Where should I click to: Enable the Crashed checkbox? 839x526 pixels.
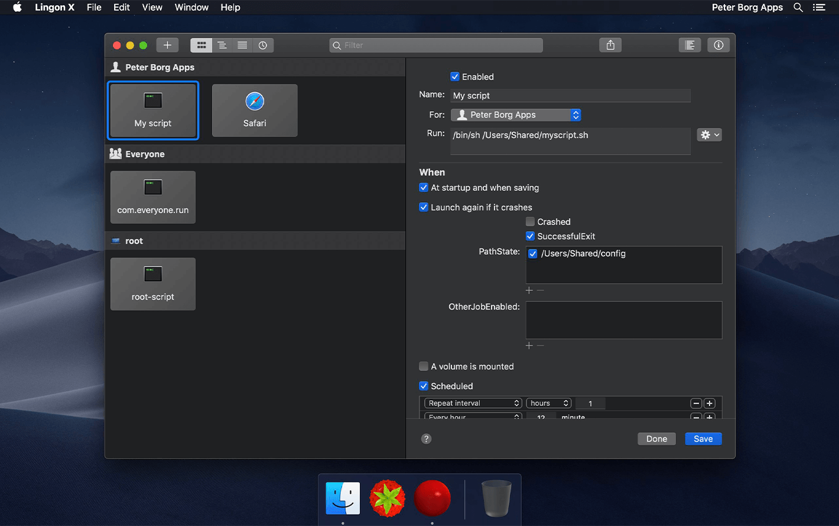530,222
